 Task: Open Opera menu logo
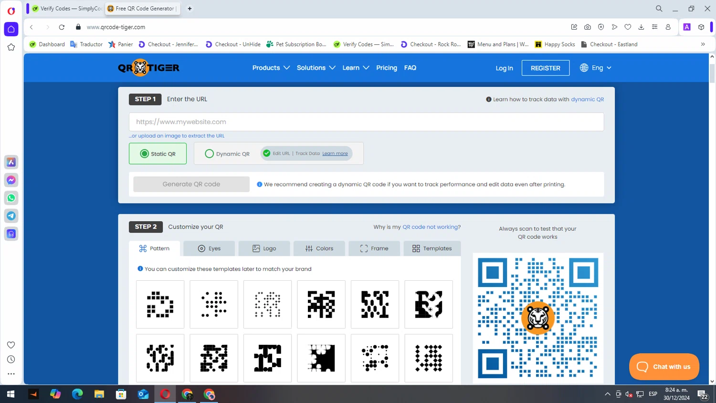11,11
